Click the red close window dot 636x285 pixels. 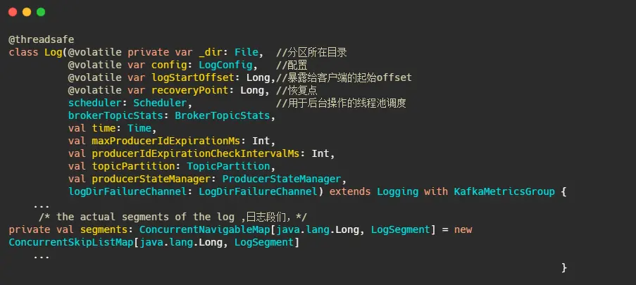[13, 12]
